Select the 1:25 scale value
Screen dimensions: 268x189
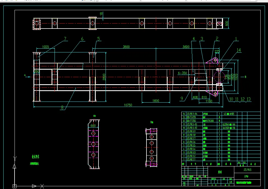pos(231,182)
